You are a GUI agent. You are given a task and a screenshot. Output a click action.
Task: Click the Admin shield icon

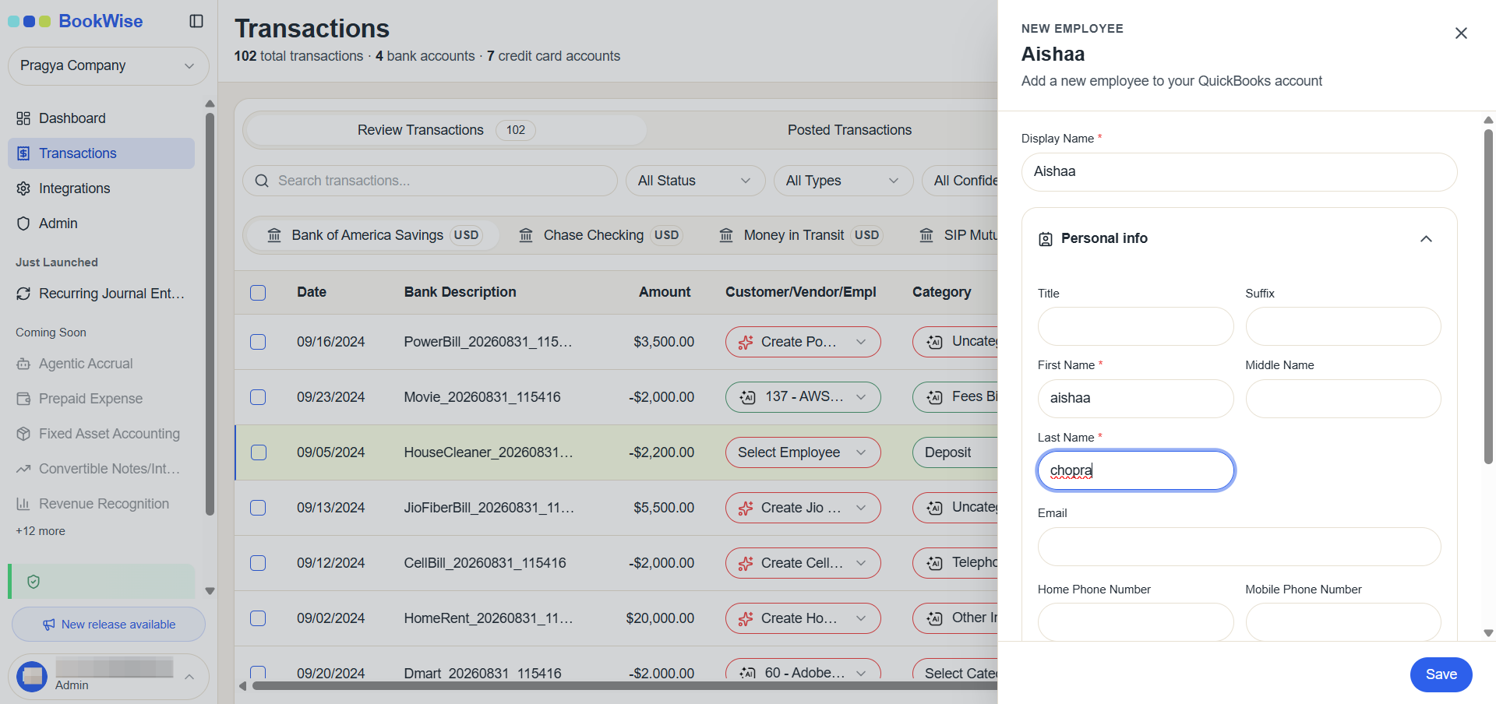pyautogui.click(x=23, y=224)
